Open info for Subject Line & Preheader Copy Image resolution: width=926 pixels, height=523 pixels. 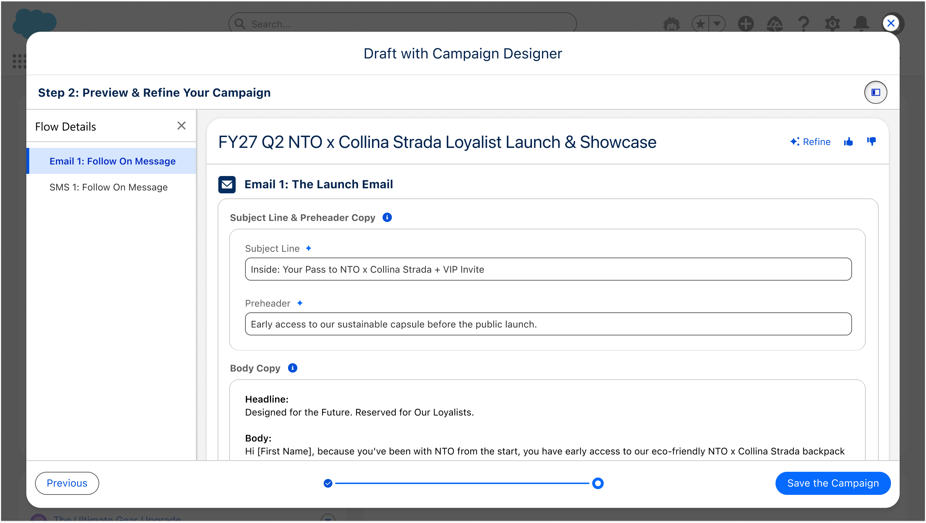pos(387,217)
